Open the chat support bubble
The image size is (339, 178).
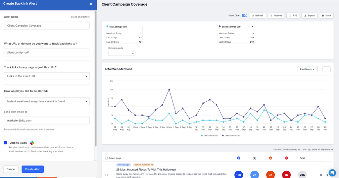click(332, 172)
